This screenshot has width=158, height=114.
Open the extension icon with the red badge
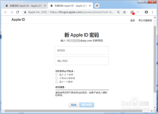click(x=132, y=13)
